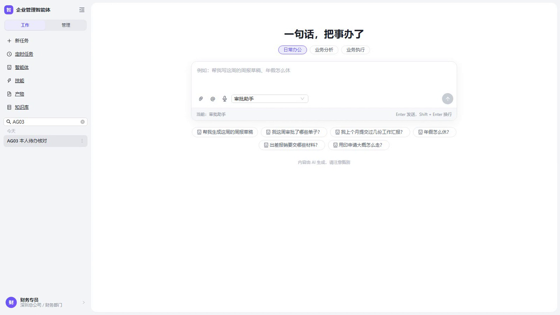Click suggestion 我上个月提交过几份工作汇报?
Screen dimensions: 560x315
[x=370, y=132]
